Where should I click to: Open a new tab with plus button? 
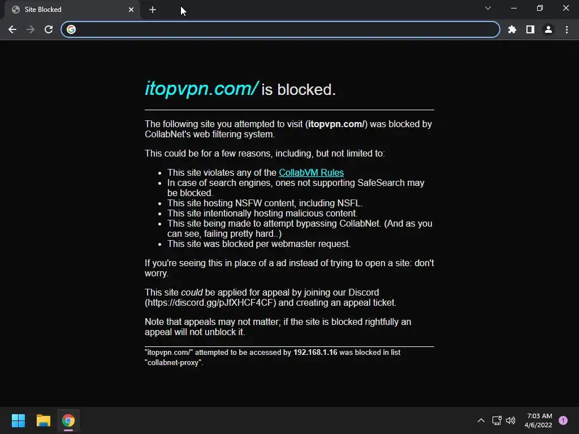(x=153, y=10)
